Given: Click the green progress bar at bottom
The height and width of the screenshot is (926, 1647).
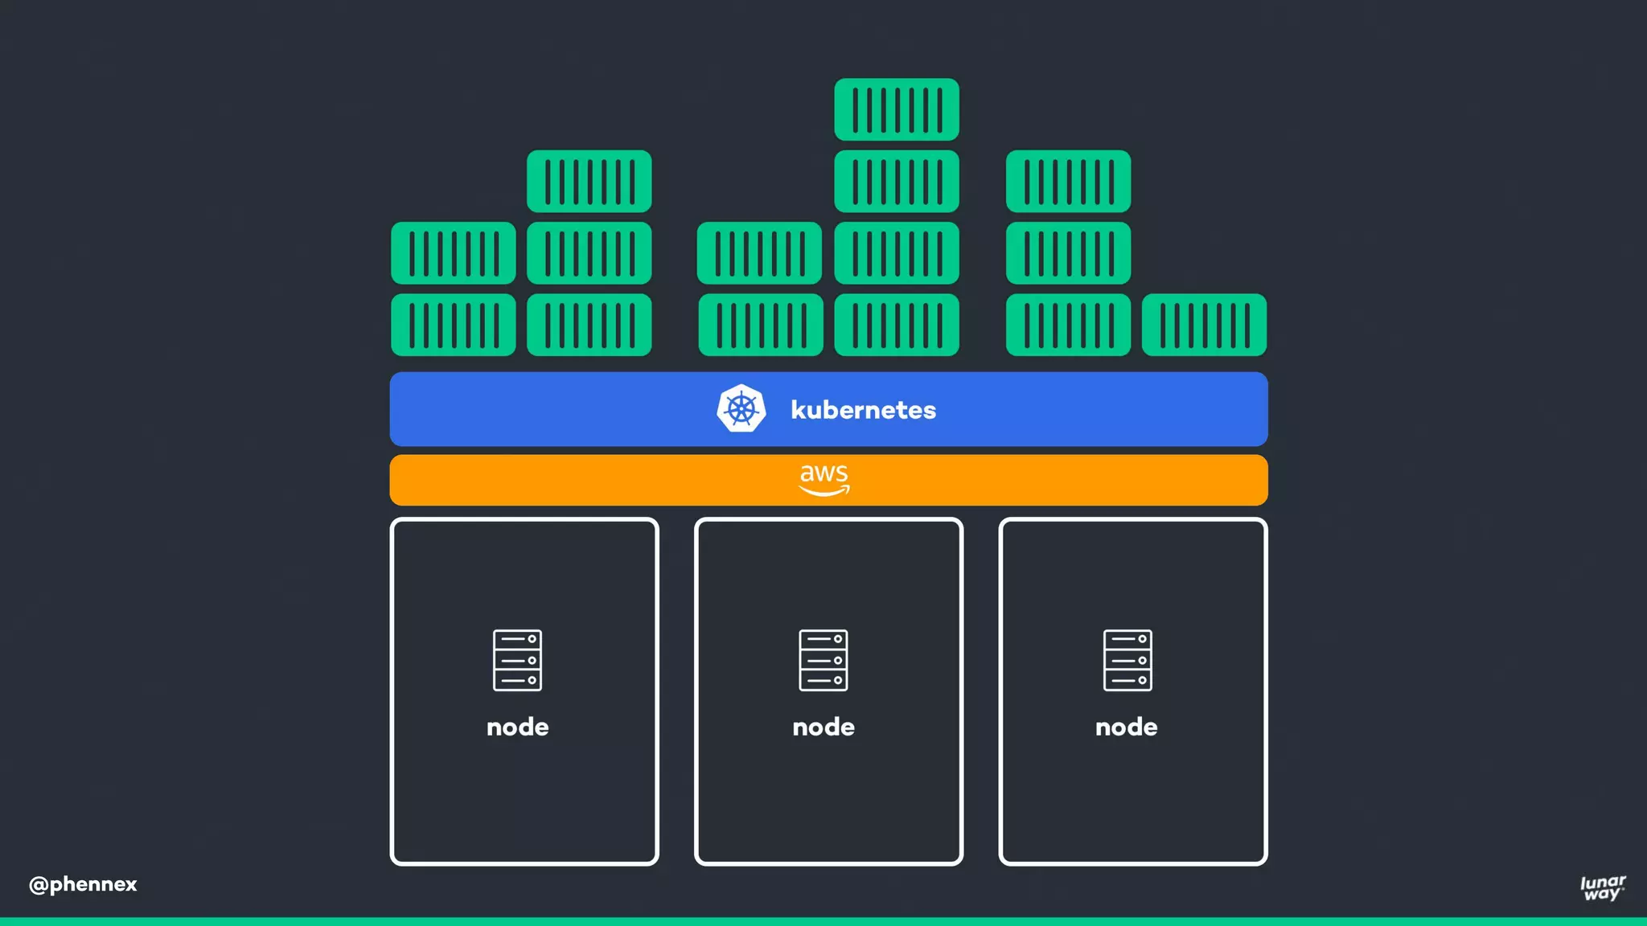Looking at the screenshot, I should (823, 921).
